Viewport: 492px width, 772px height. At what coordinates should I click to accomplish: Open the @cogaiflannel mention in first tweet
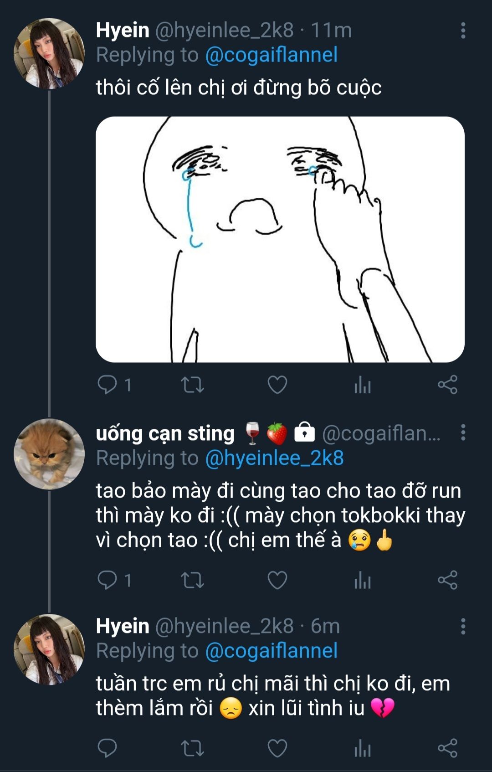pos(272,55)
